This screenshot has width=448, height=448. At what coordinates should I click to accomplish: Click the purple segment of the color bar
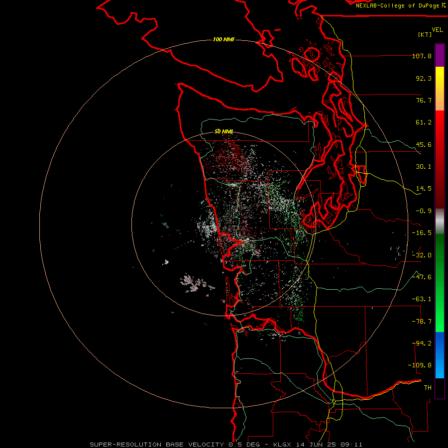pyautogui.click(x=440, y=56)
